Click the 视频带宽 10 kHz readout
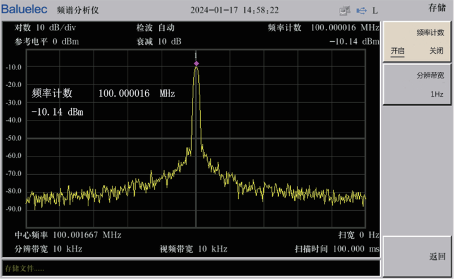Viewport: 454px width, 279px height. coord(193,249)
